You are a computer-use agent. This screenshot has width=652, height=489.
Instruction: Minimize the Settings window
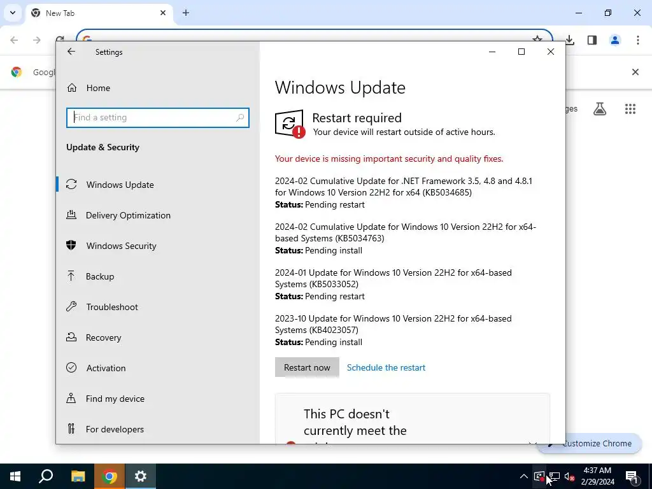click(x=492, y=52)
